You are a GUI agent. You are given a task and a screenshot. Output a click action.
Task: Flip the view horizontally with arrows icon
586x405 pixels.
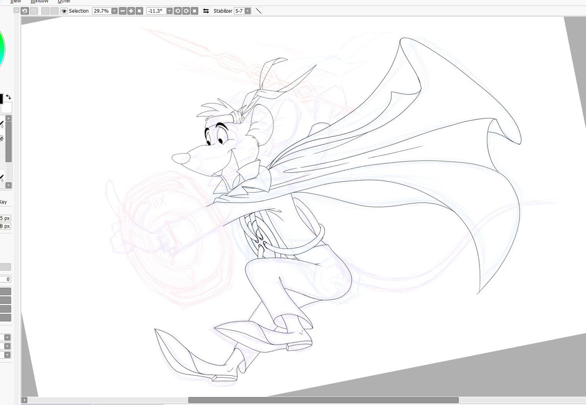206,11
